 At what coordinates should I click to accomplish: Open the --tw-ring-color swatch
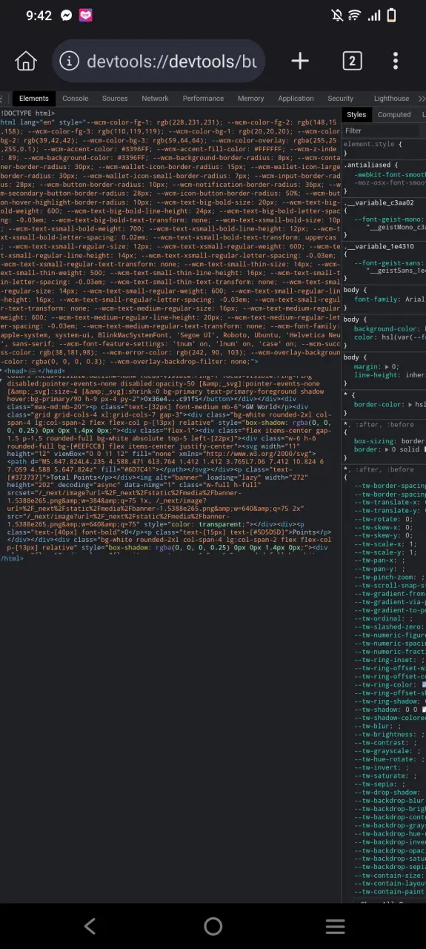[x=424, y=684]
